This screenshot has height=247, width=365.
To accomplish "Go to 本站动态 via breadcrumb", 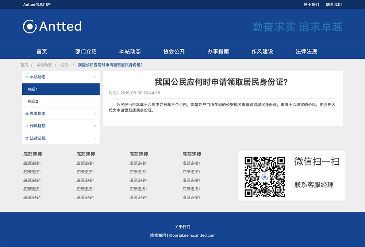I will [44, 65].
